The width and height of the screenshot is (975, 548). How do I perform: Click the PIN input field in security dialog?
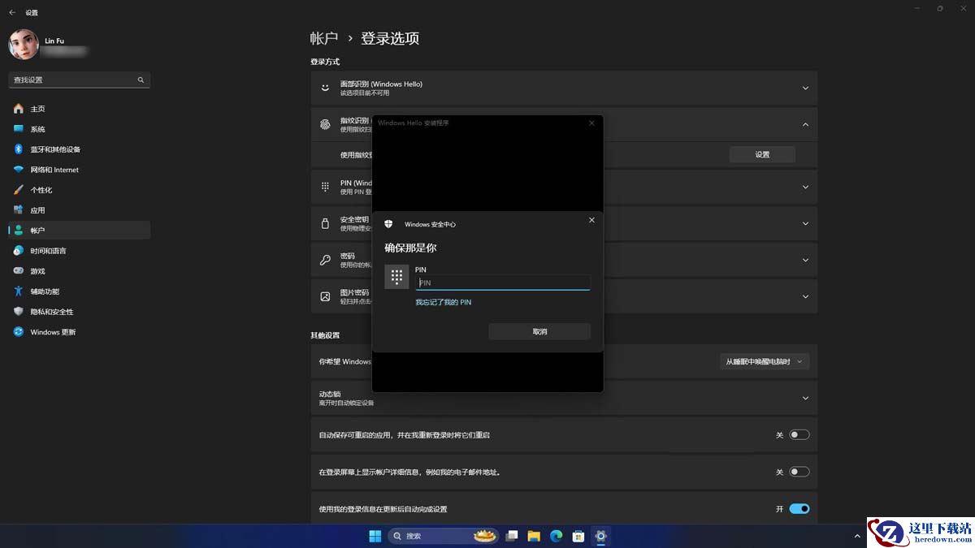click(x=503, y=283)
